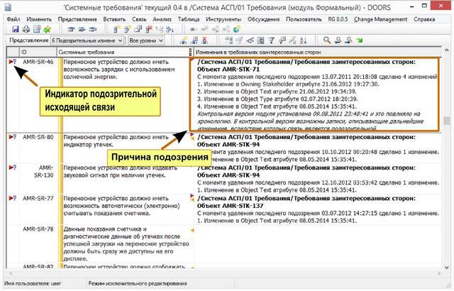Click the black funnel filter icon
Viewport: 454px width, 291px height.
tap(271, 40)
